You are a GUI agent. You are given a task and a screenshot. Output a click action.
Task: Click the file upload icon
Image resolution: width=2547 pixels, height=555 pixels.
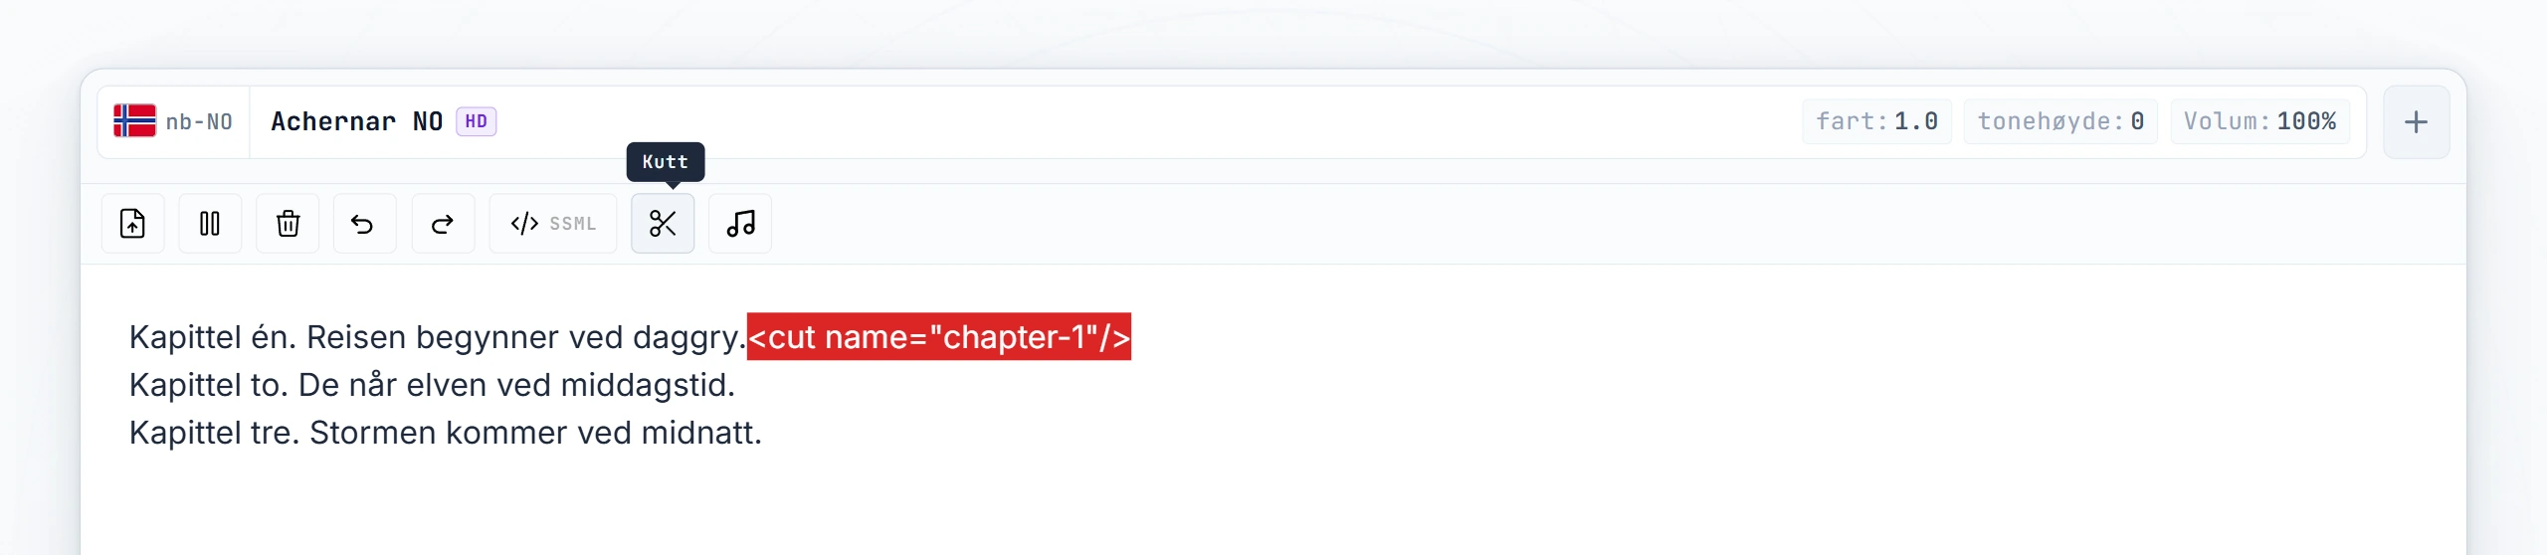132,224
